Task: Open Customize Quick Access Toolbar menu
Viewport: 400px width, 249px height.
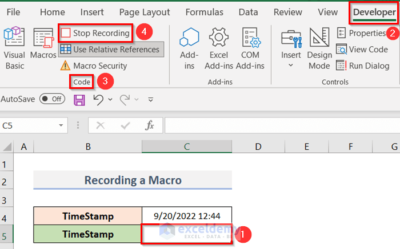Action: point(151,100)
